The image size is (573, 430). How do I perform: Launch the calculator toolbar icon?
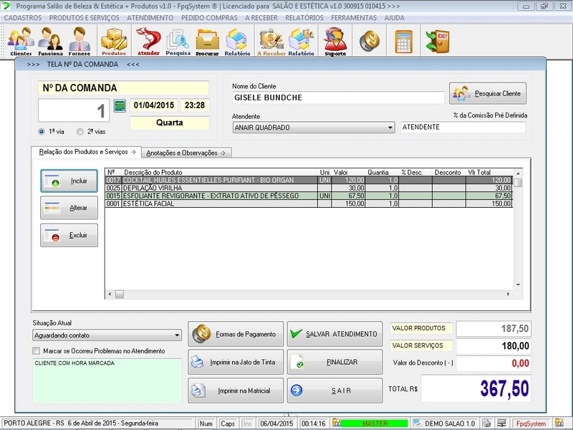pos(404,39)
